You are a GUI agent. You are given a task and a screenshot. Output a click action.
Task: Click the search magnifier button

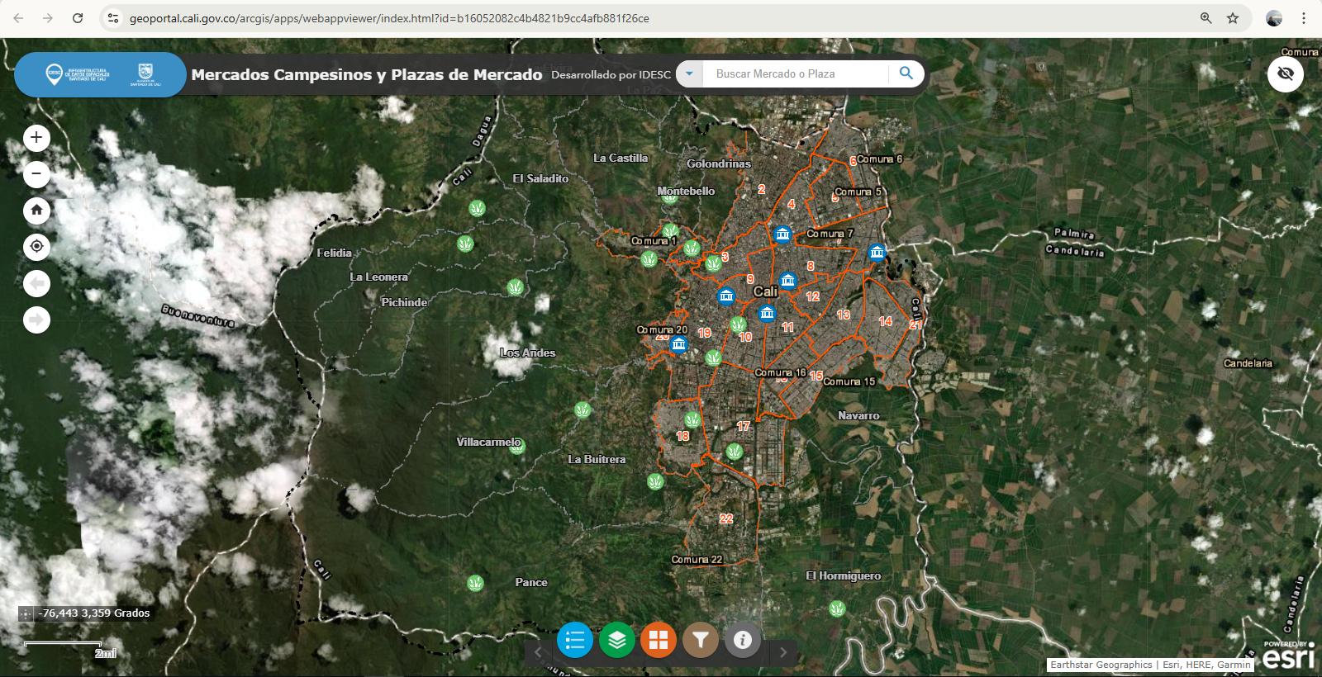pyautogui.click(x=906, y=73)
